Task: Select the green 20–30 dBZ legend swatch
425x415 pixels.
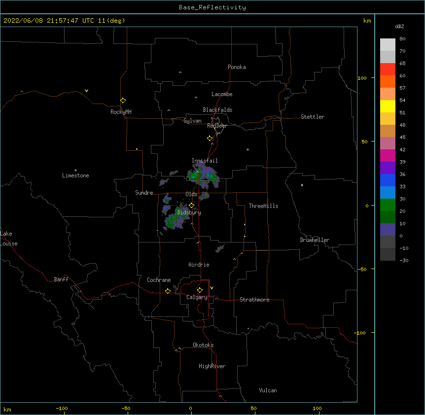Action: pyautogui.click(x=388, y=205)
